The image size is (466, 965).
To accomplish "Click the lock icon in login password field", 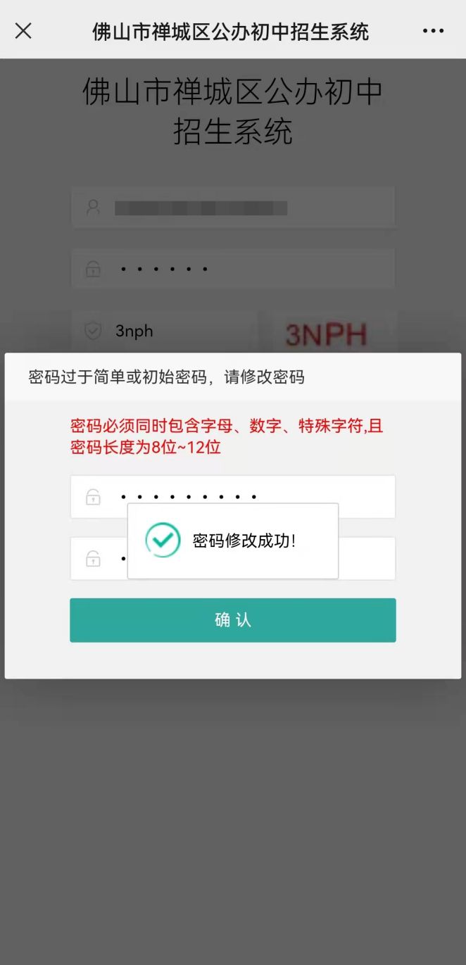I will point(93,269).
